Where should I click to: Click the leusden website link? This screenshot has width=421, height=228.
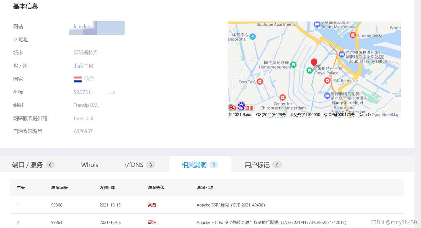point(84,26)
